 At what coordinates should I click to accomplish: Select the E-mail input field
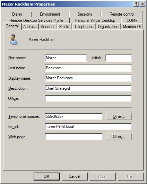click(x=88, y=126)
